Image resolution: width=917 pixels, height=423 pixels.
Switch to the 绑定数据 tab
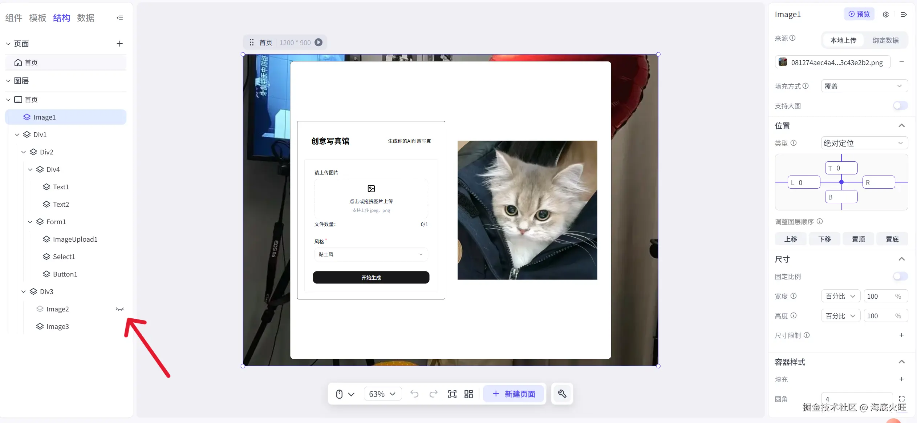(x=885, y=40)
